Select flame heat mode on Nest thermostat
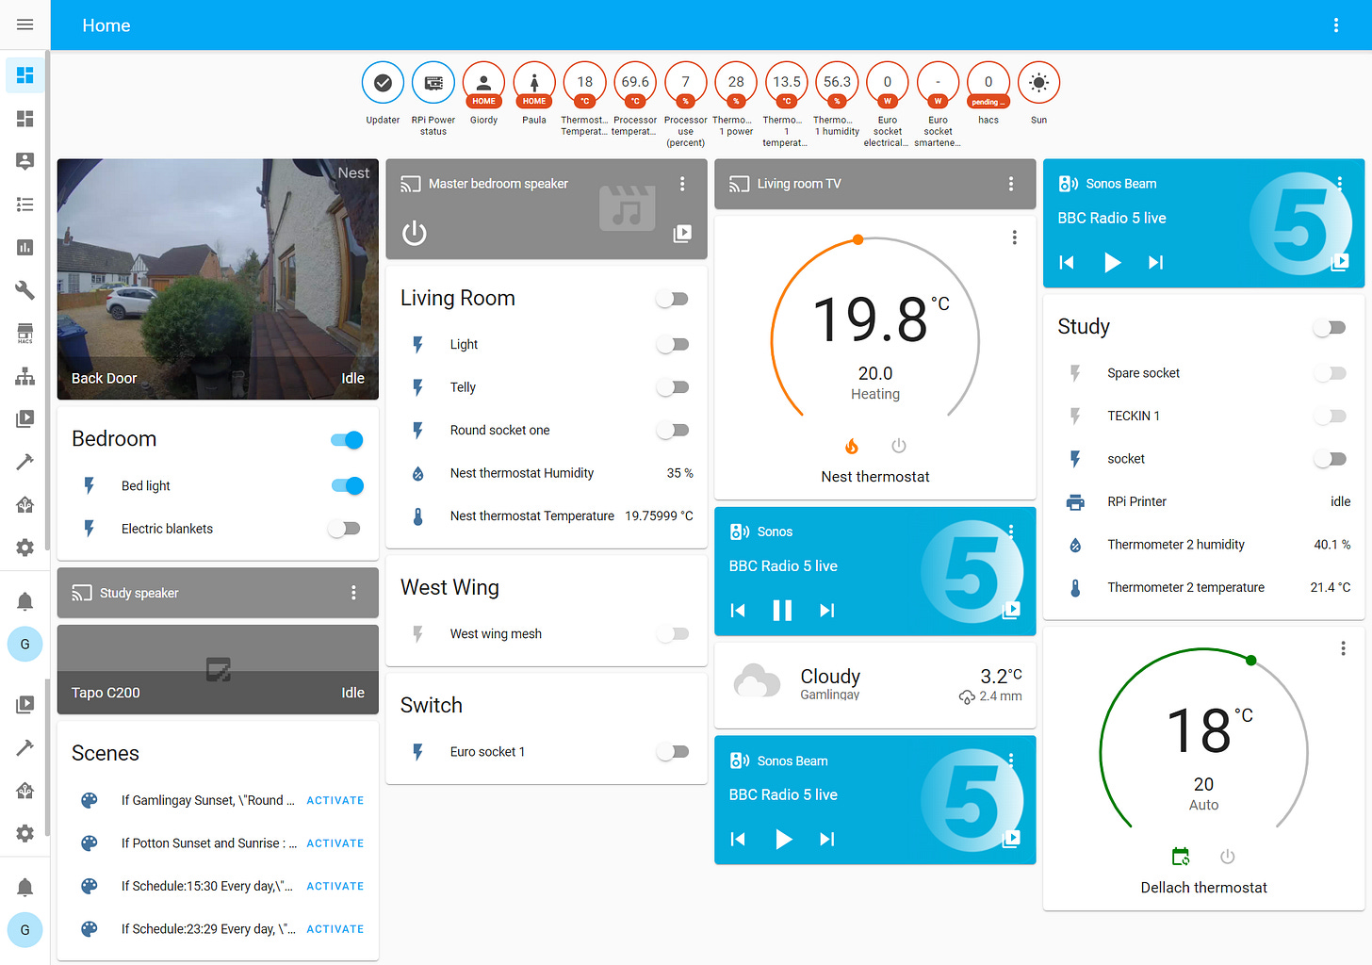The image size is (1372, 965). point(852,446)
